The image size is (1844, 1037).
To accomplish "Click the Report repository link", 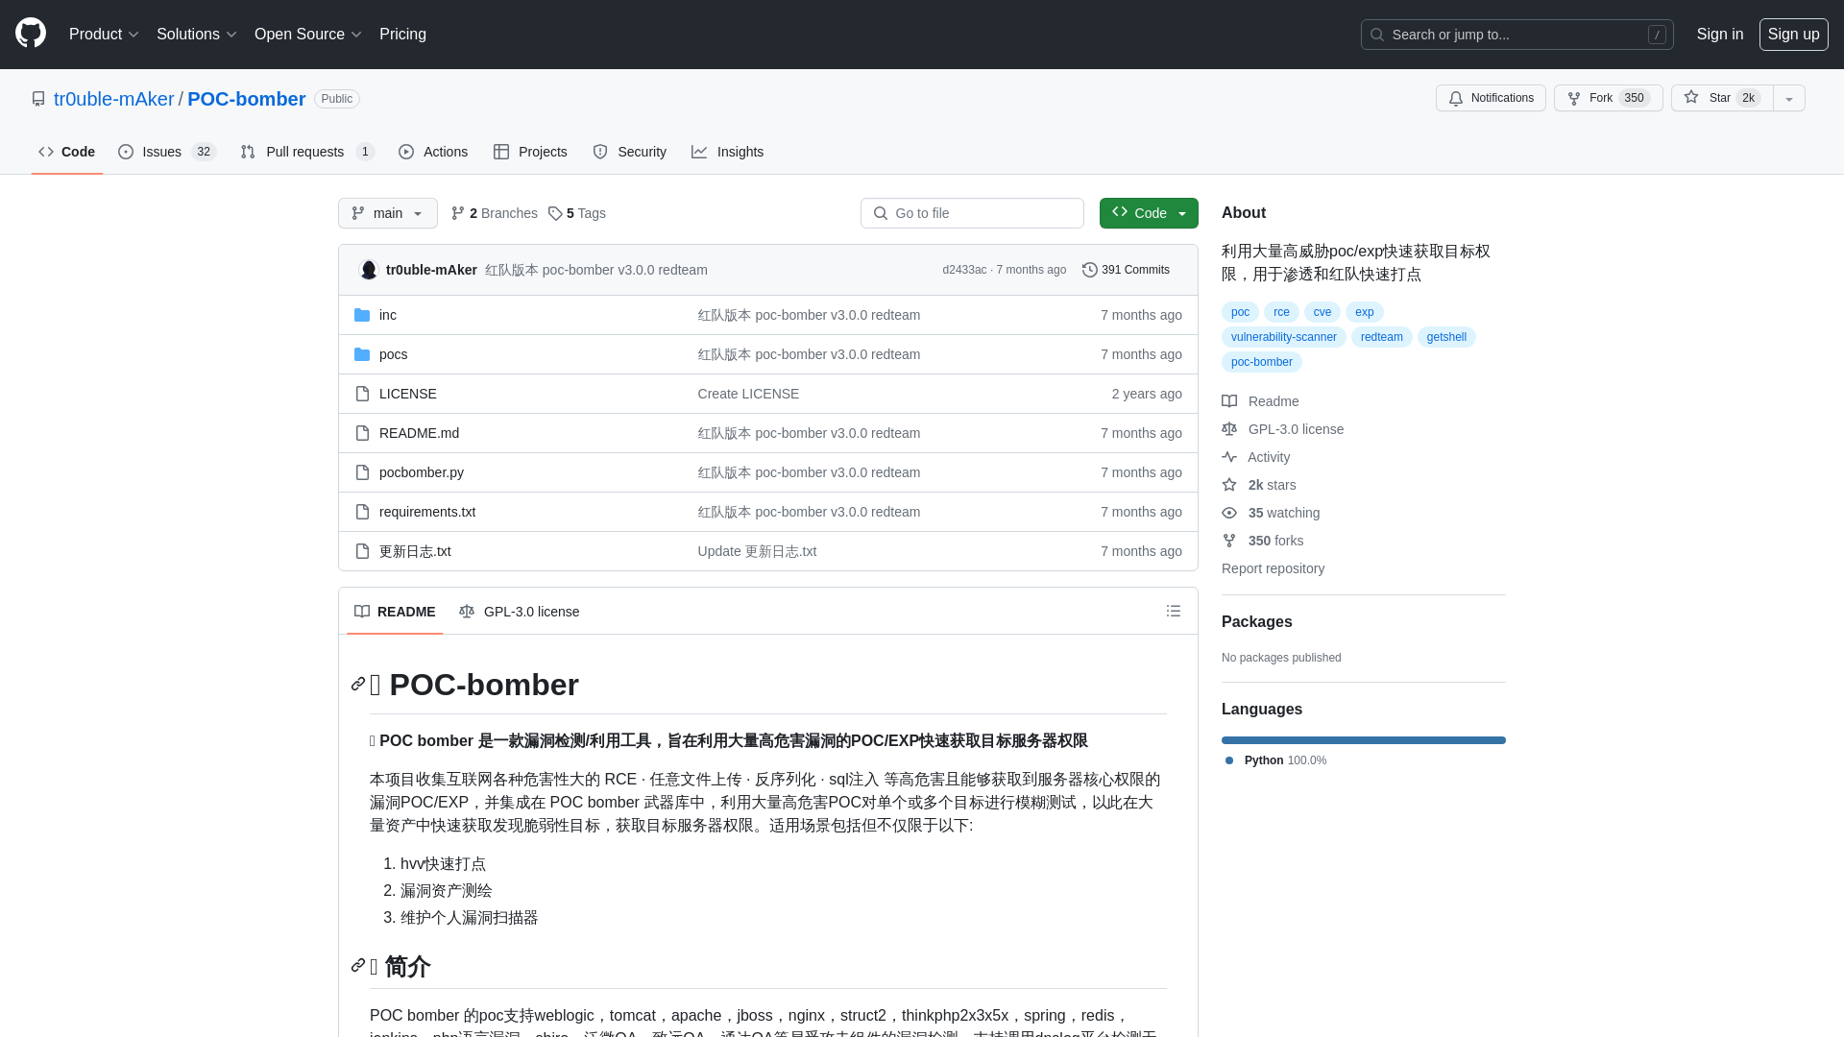I will 1273,568.
